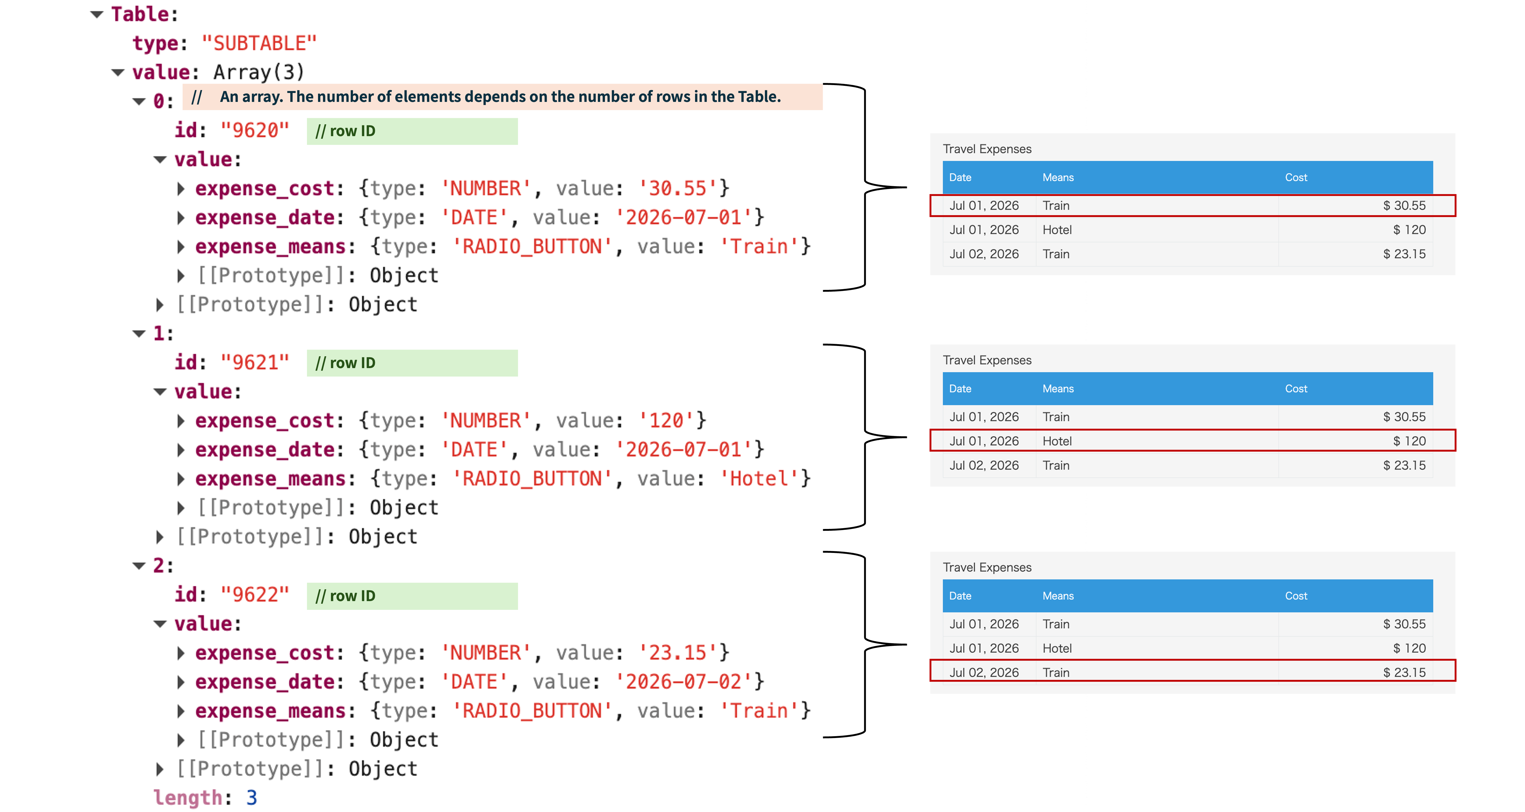
Task: Collapse the value: Array(3) node
Action: (118, 73)
